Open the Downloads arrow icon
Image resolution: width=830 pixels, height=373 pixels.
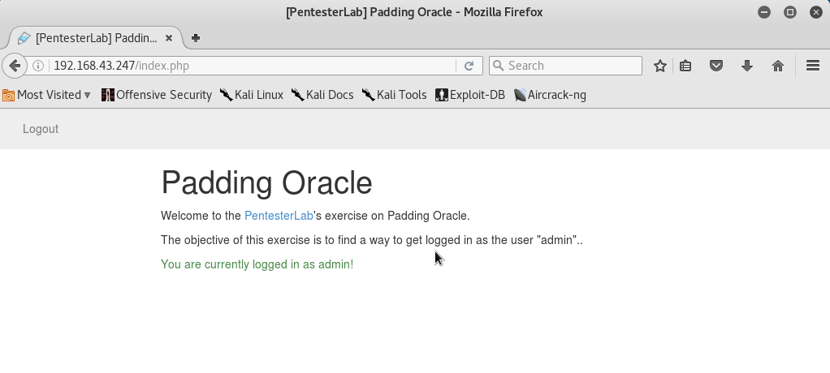coord(747,66)
